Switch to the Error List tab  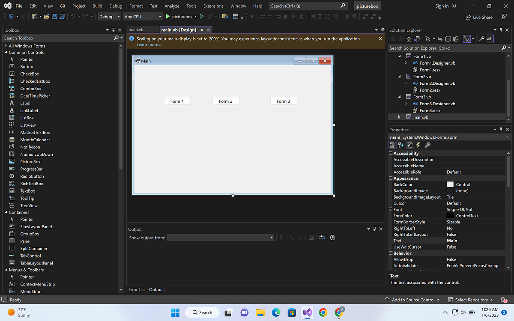[x=137, y=289]
